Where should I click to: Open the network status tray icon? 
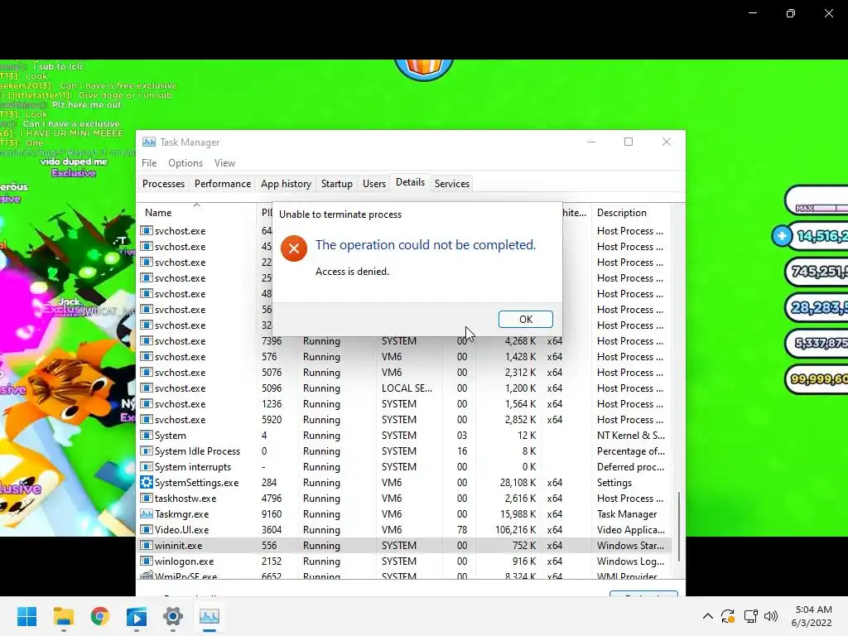(750, 616)
